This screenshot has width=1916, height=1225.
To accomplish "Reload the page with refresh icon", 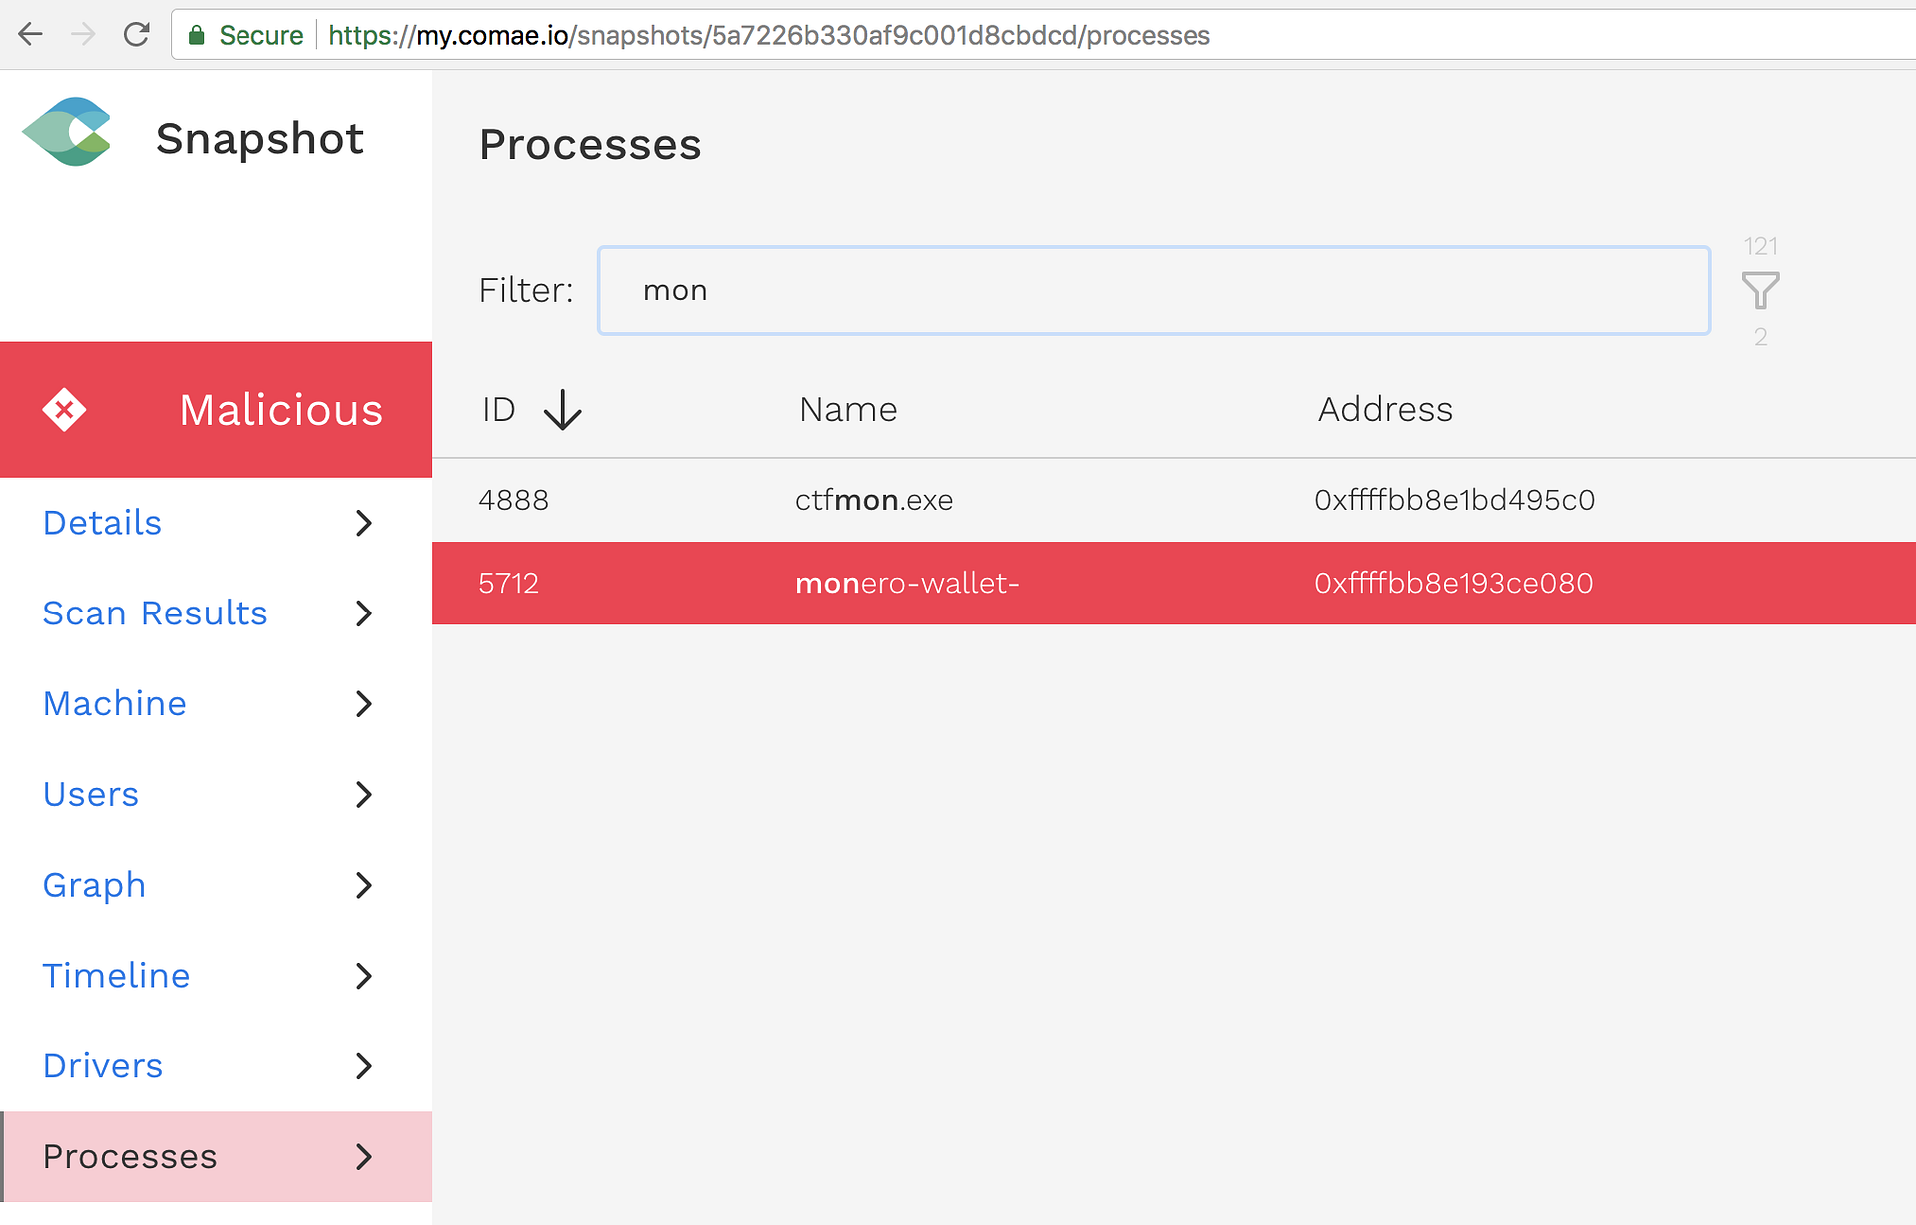I will (x=137, y=35).
